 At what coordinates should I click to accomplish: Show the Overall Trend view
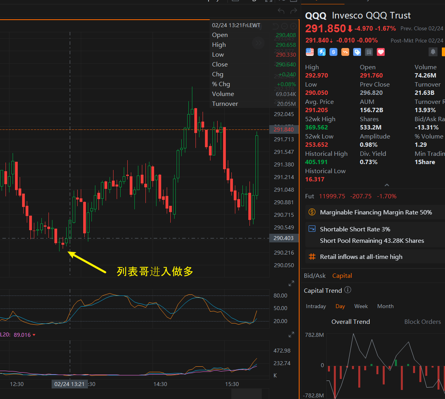pos(350,321)
